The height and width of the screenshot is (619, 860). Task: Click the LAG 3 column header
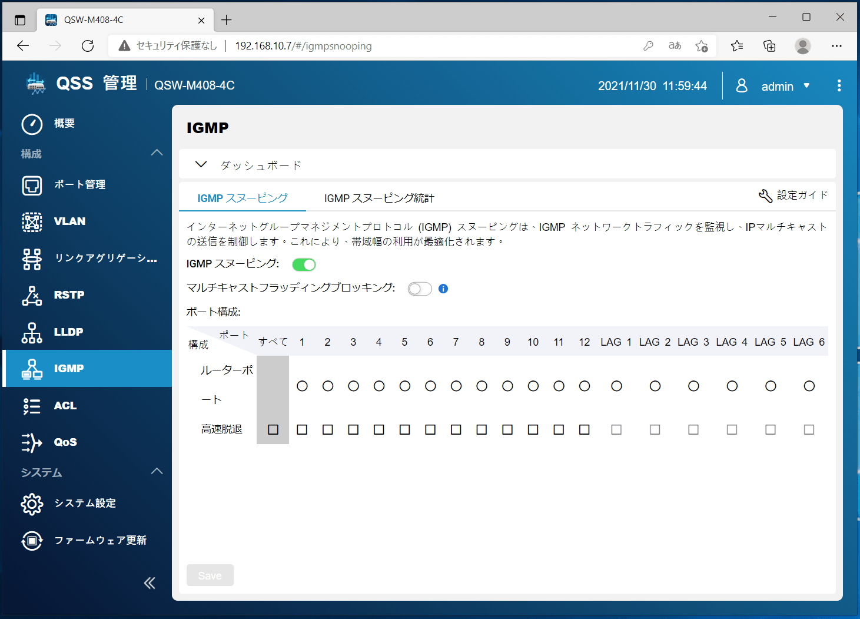693,342
